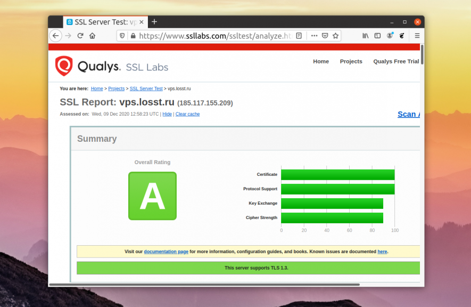
Task: Click in the URL address field
Action: 213,36
